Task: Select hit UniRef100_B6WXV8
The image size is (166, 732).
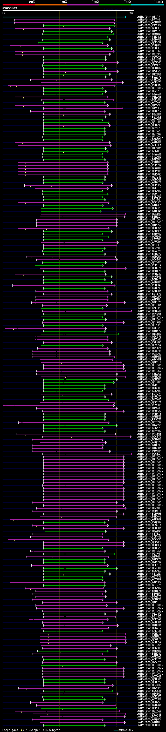Action: tap(149, 125)
